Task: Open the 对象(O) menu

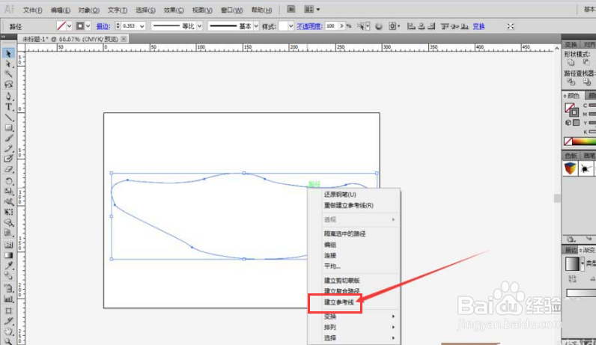Action: 89,10
